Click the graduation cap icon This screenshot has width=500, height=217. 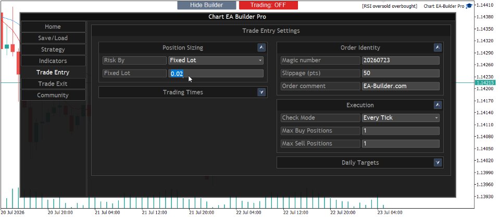tap(469, 6)
